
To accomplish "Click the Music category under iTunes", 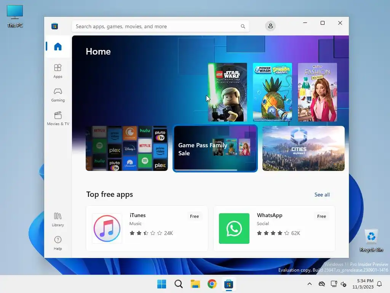I will [x=135, y=224].
